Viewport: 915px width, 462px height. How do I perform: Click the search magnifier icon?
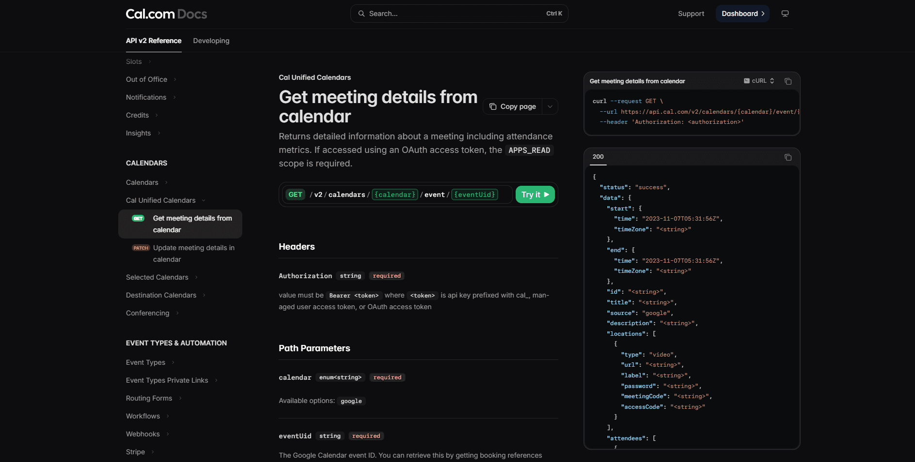tap(362, 14)
